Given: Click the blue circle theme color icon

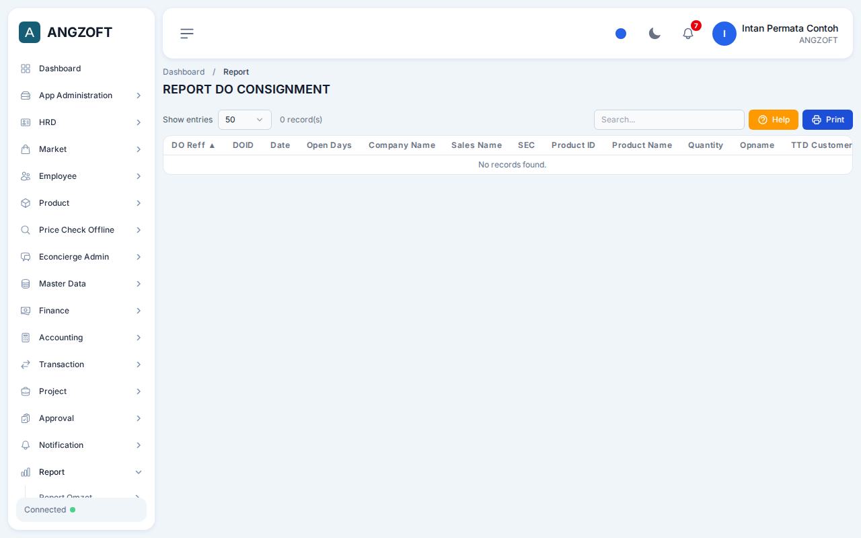Looking at the screenshot, I should (621, 34).
